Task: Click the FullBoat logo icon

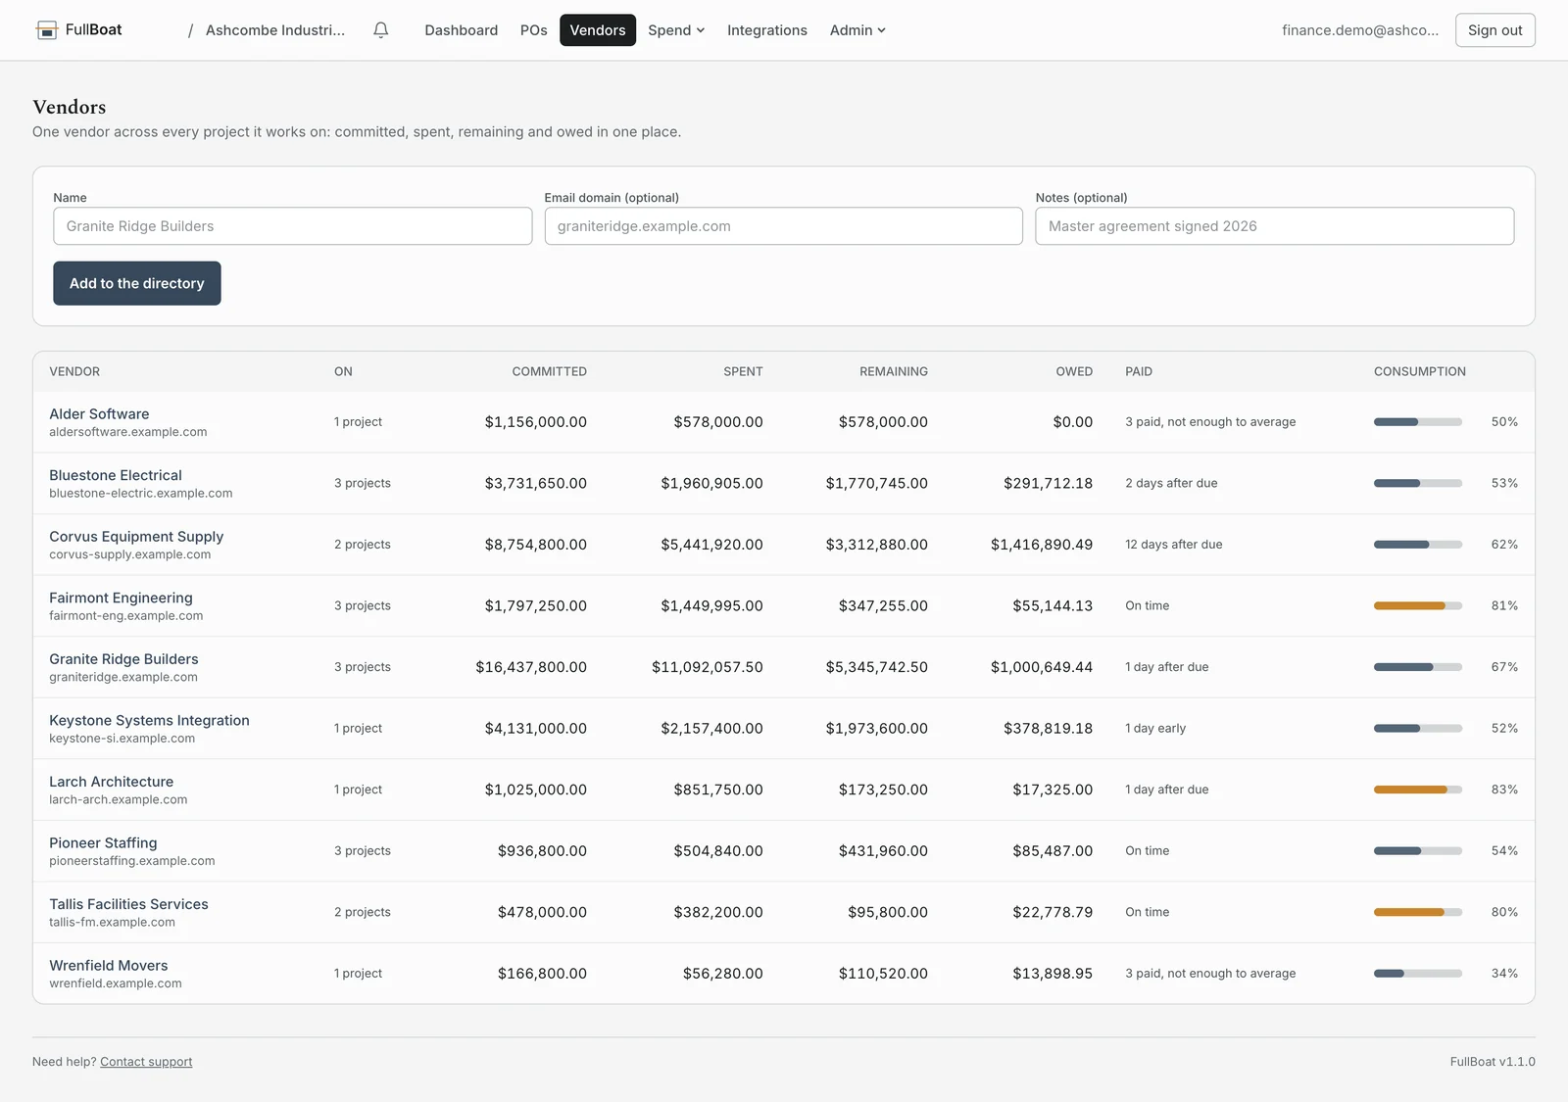Action: coord(46,30)
